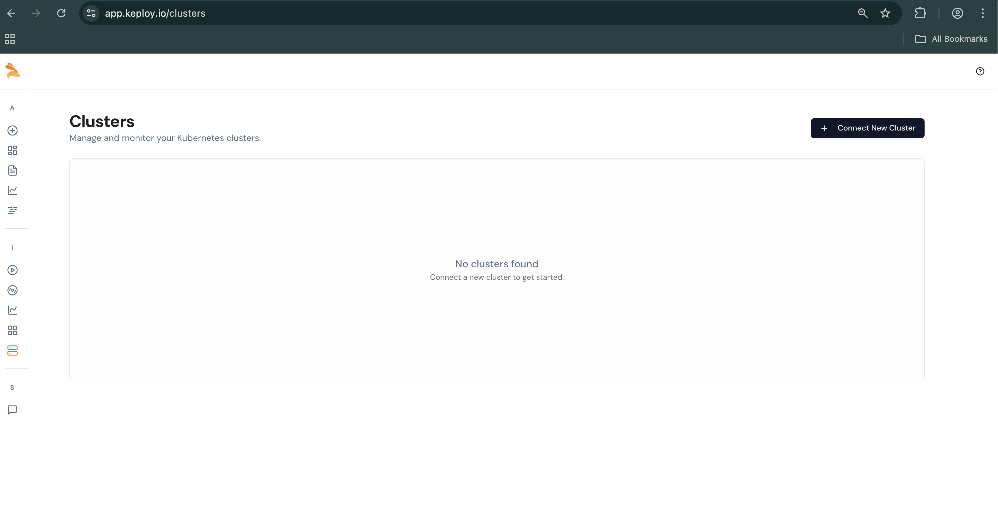This screenshot has height=513, width=998.
Task: Click the browser profile avatar icon
Action: (957, 13)
